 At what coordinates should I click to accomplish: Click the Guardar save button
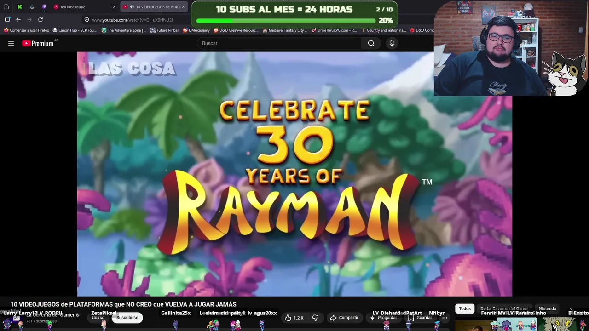click(x=420, y=318)
